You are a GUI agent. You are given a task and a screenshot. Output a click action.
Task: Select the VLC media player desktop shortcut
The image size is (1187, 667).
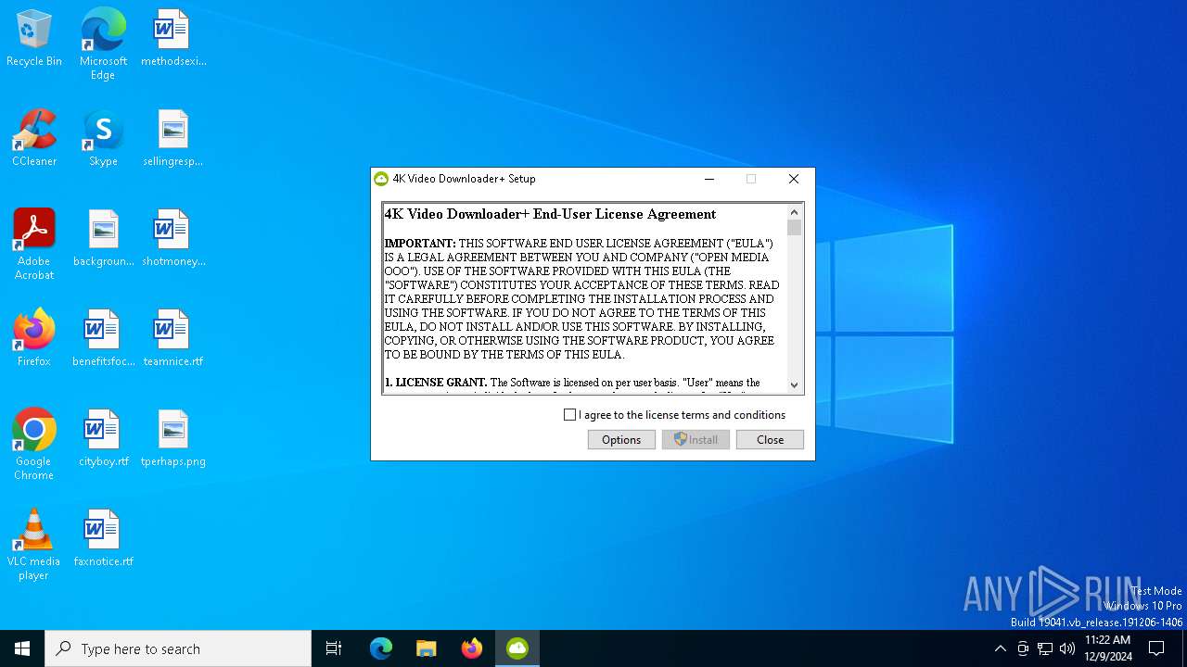34,544
